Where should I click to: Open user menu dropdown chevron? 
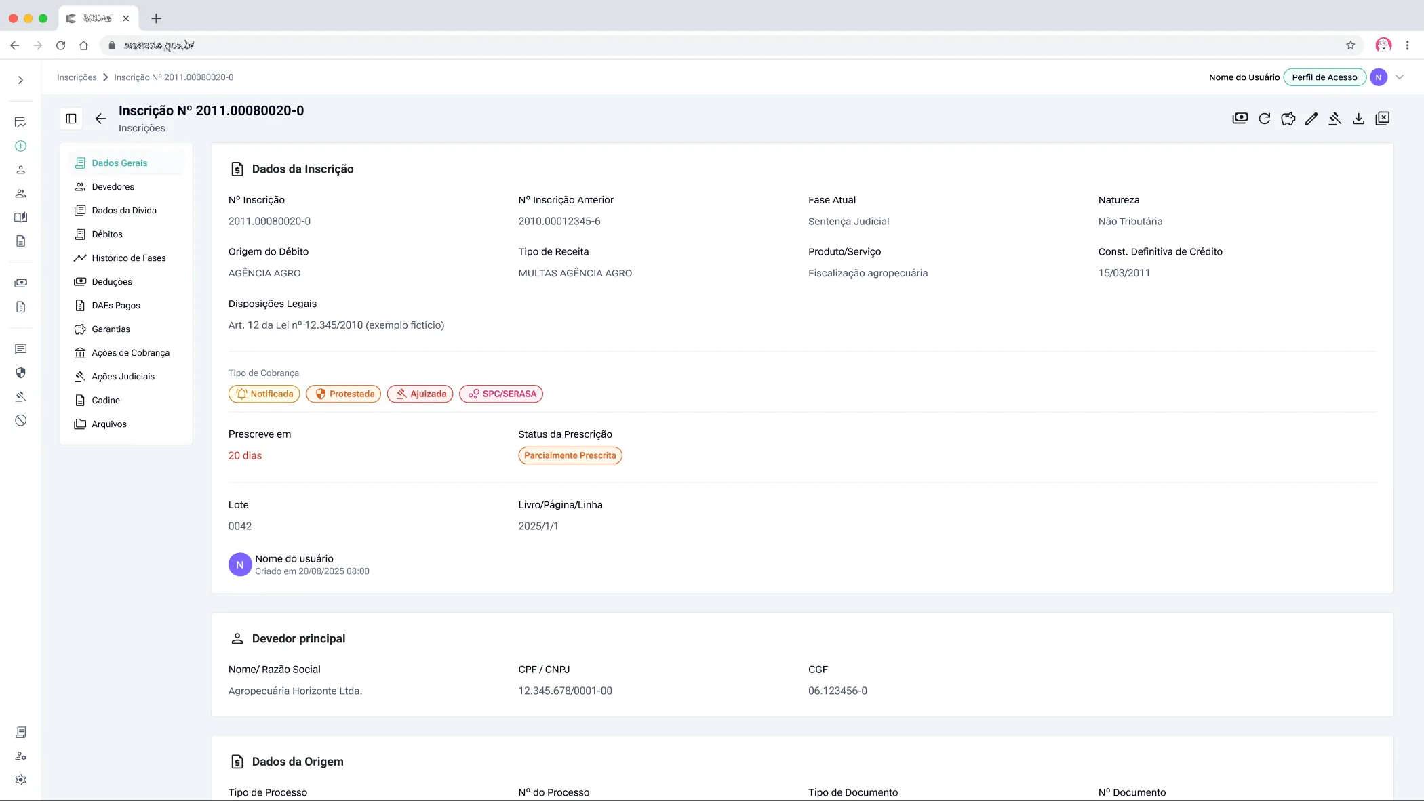pyautogui.click(x=1399, y=77)
